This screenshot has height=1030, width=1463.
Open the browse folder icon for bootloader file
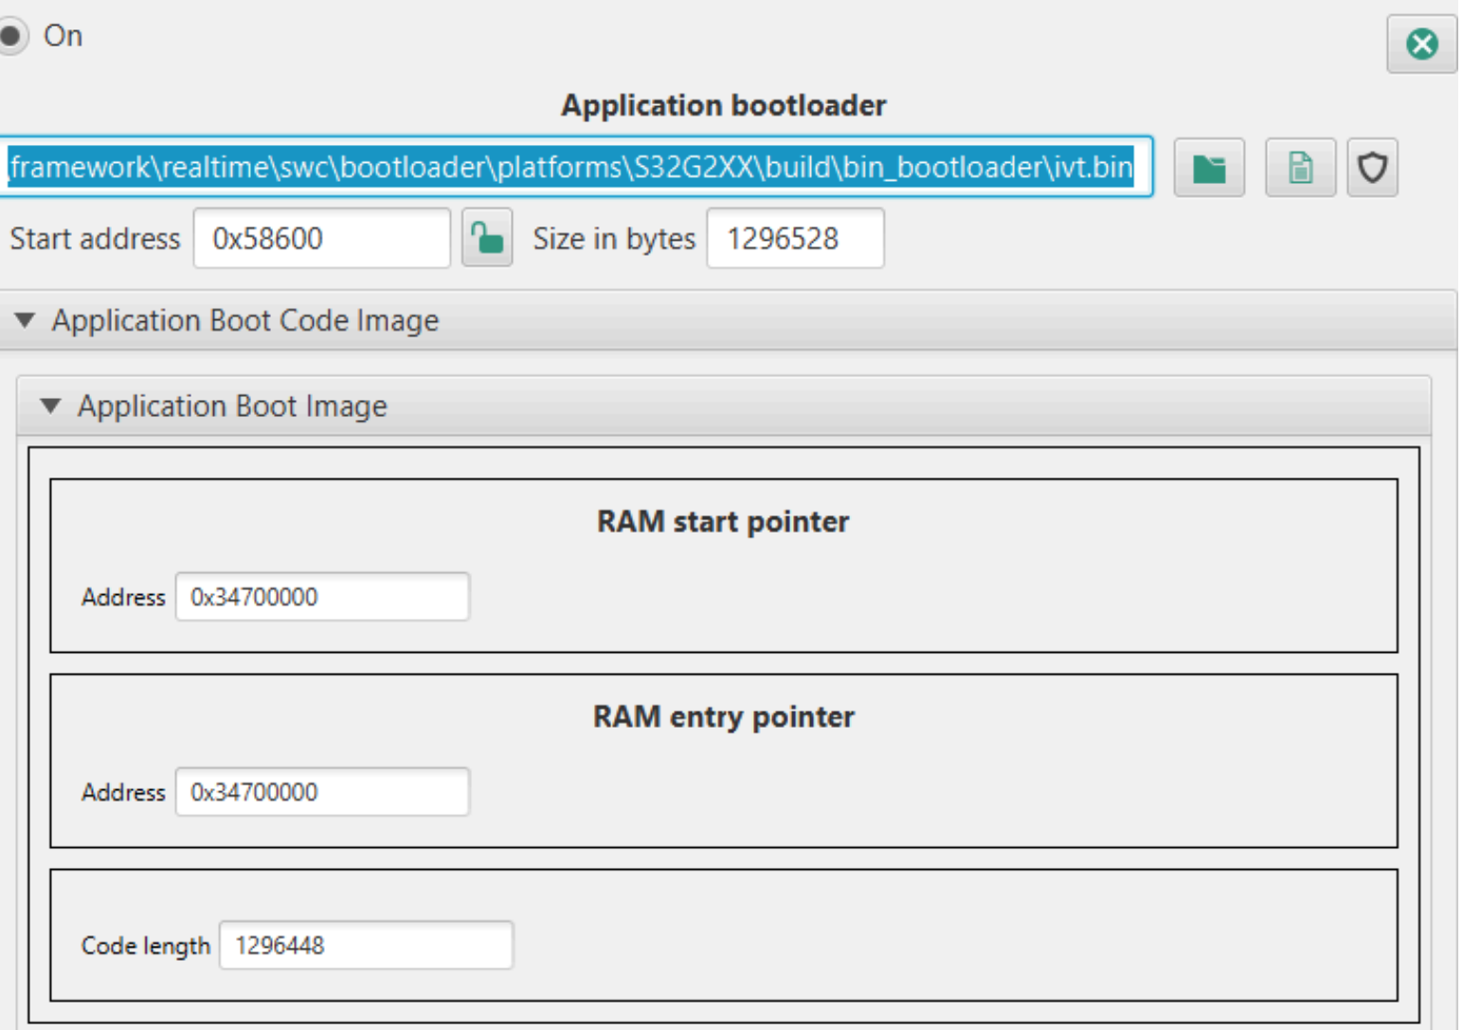tap(1209, 168)
